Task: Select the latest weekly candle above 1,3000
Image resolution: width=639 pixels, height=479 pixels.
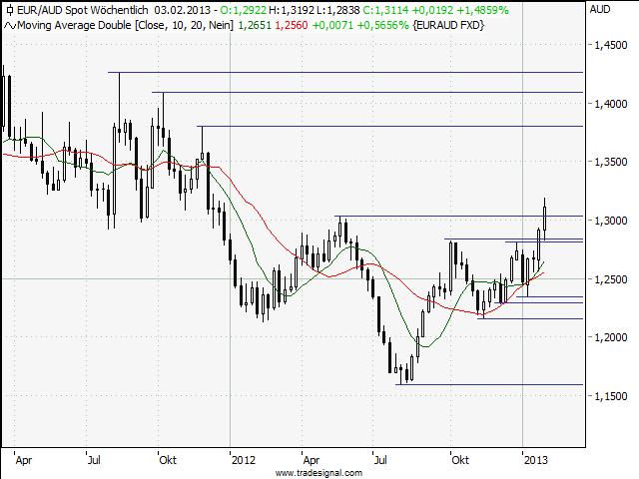Action: click(544, 219)
